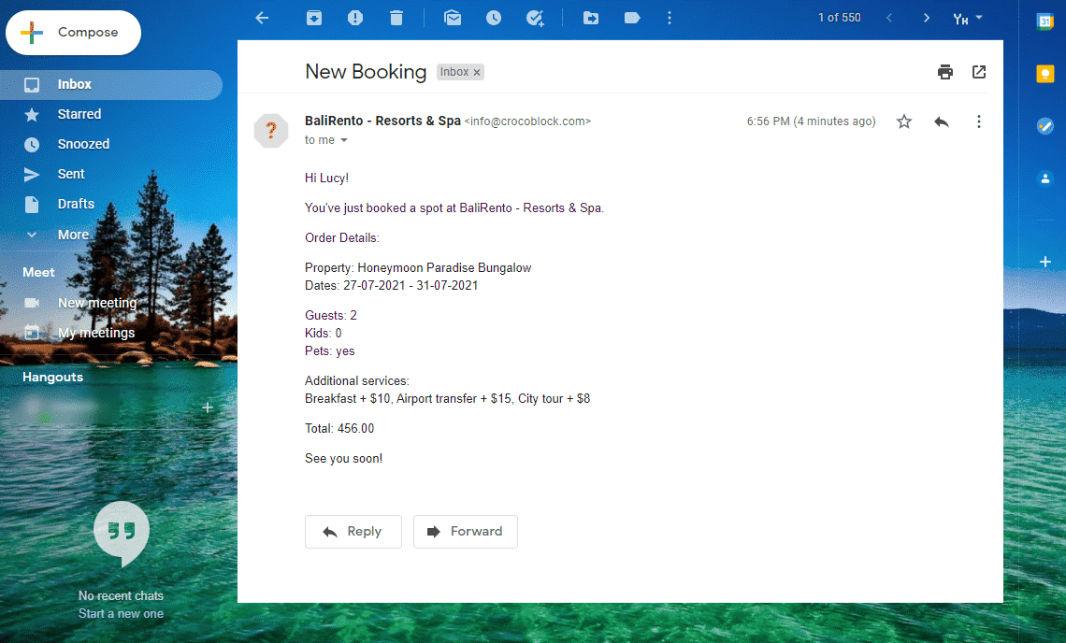The image size is (1066, 643).
Task: Open the message's three-dot More menu
Action: pos(979,121)
